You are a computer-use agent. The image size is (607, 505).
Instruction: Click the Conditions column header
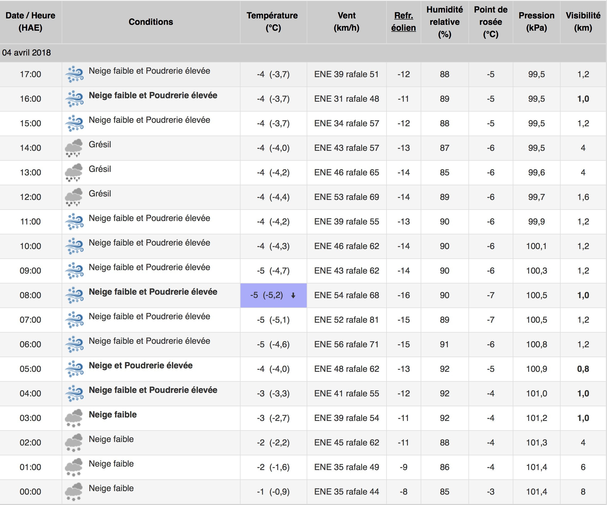[x=151, y=22]
